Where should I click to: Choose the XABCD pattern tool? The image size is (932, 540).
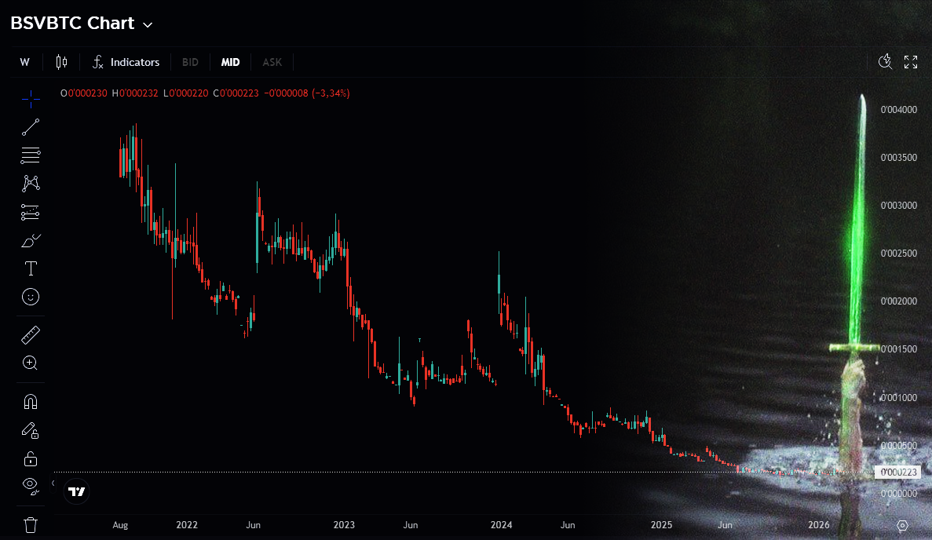31,184
